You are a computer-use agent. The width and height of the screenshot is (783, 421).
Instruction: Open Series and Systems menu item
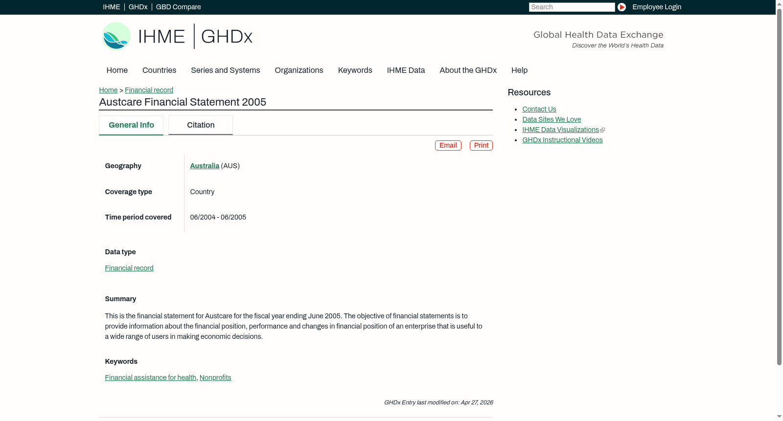tap(225, 70)
